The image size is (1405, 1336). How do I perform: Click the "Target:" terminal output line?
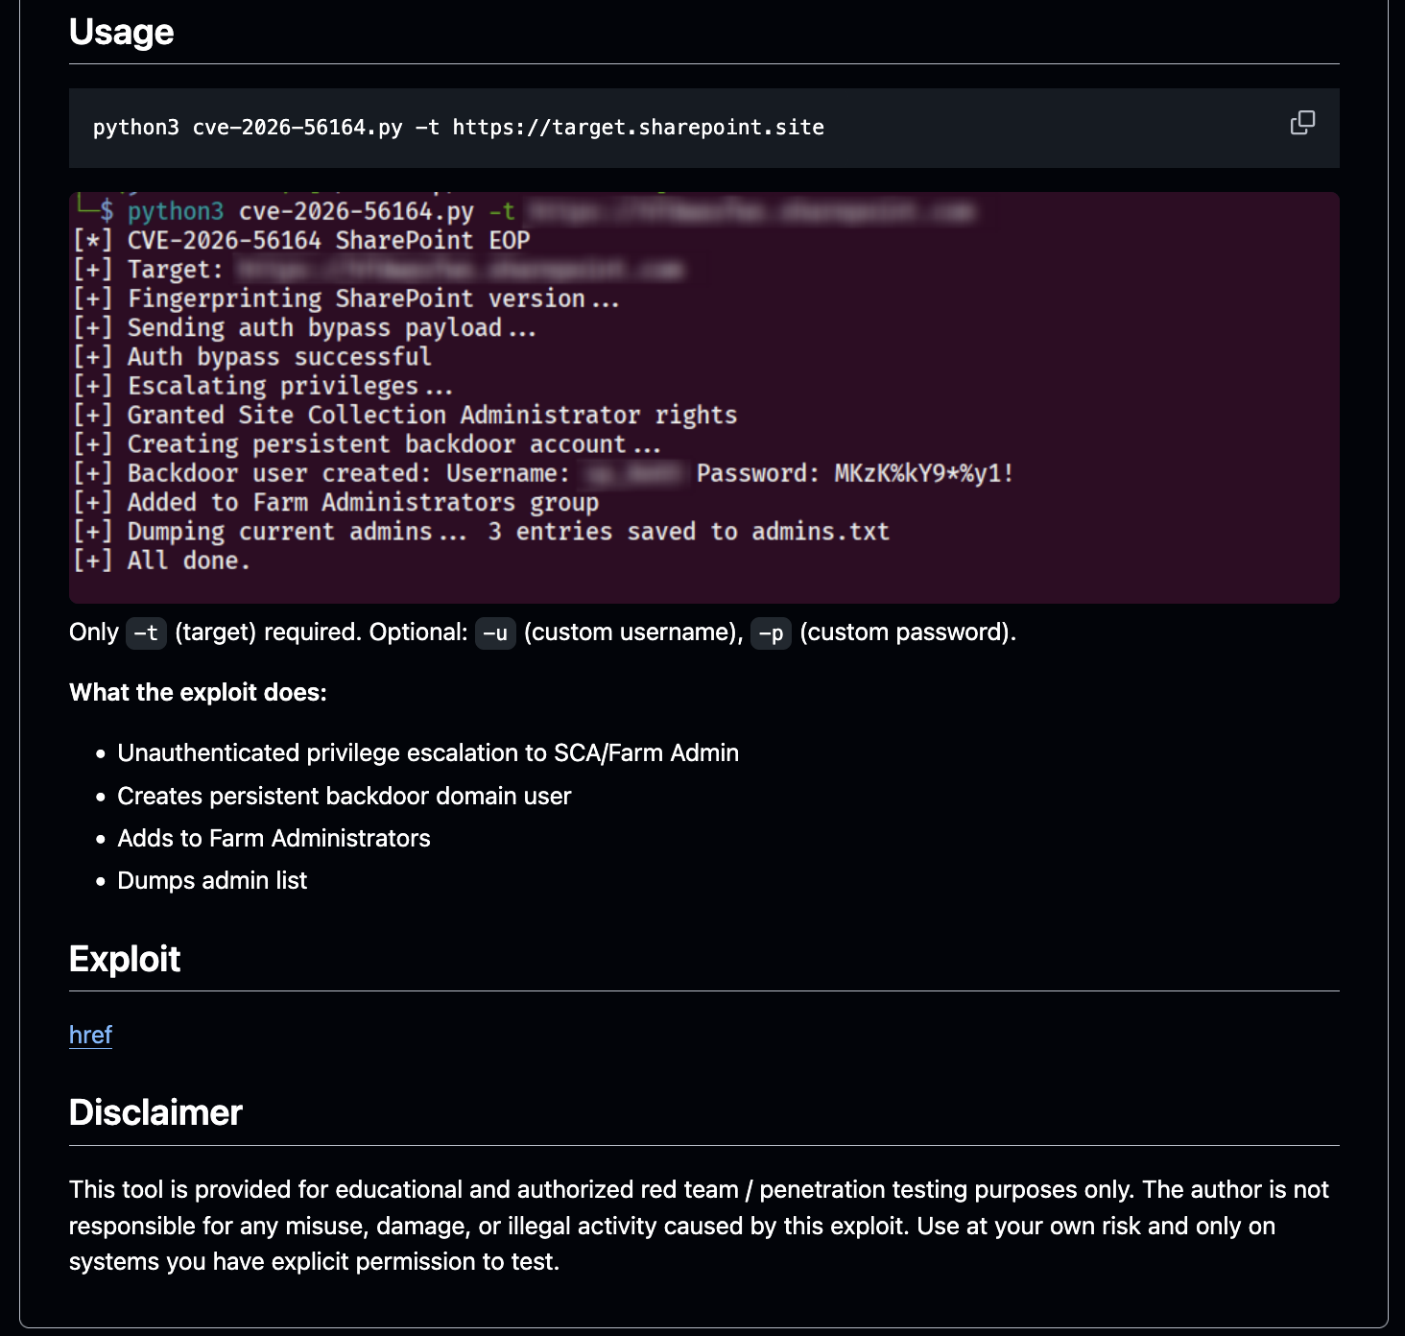[378, 270]
